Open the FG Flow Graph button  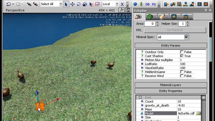(154, 4)
